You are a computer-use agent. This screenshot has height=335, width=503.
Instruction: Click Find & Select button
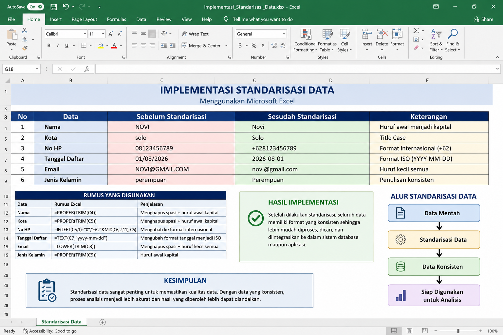click(453, 41)
